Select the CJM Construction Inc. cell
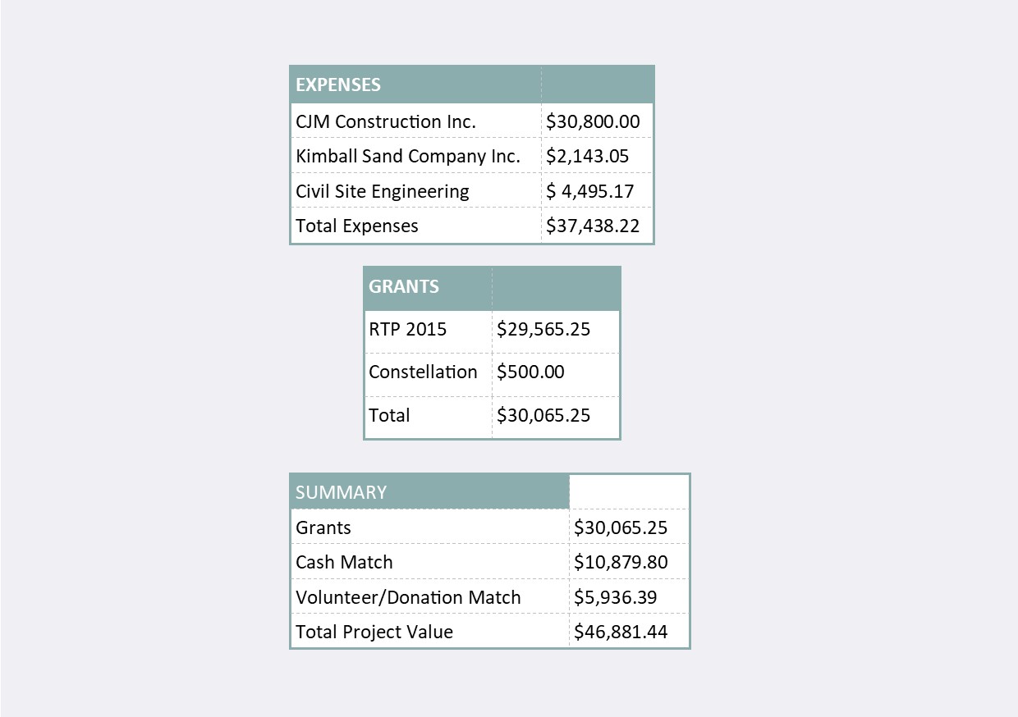 [x=386, y=121]
